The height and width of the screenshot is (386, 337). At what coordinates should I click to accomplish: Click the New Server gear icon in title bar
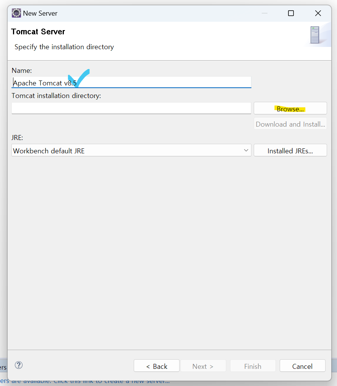(x=16, y=13)
